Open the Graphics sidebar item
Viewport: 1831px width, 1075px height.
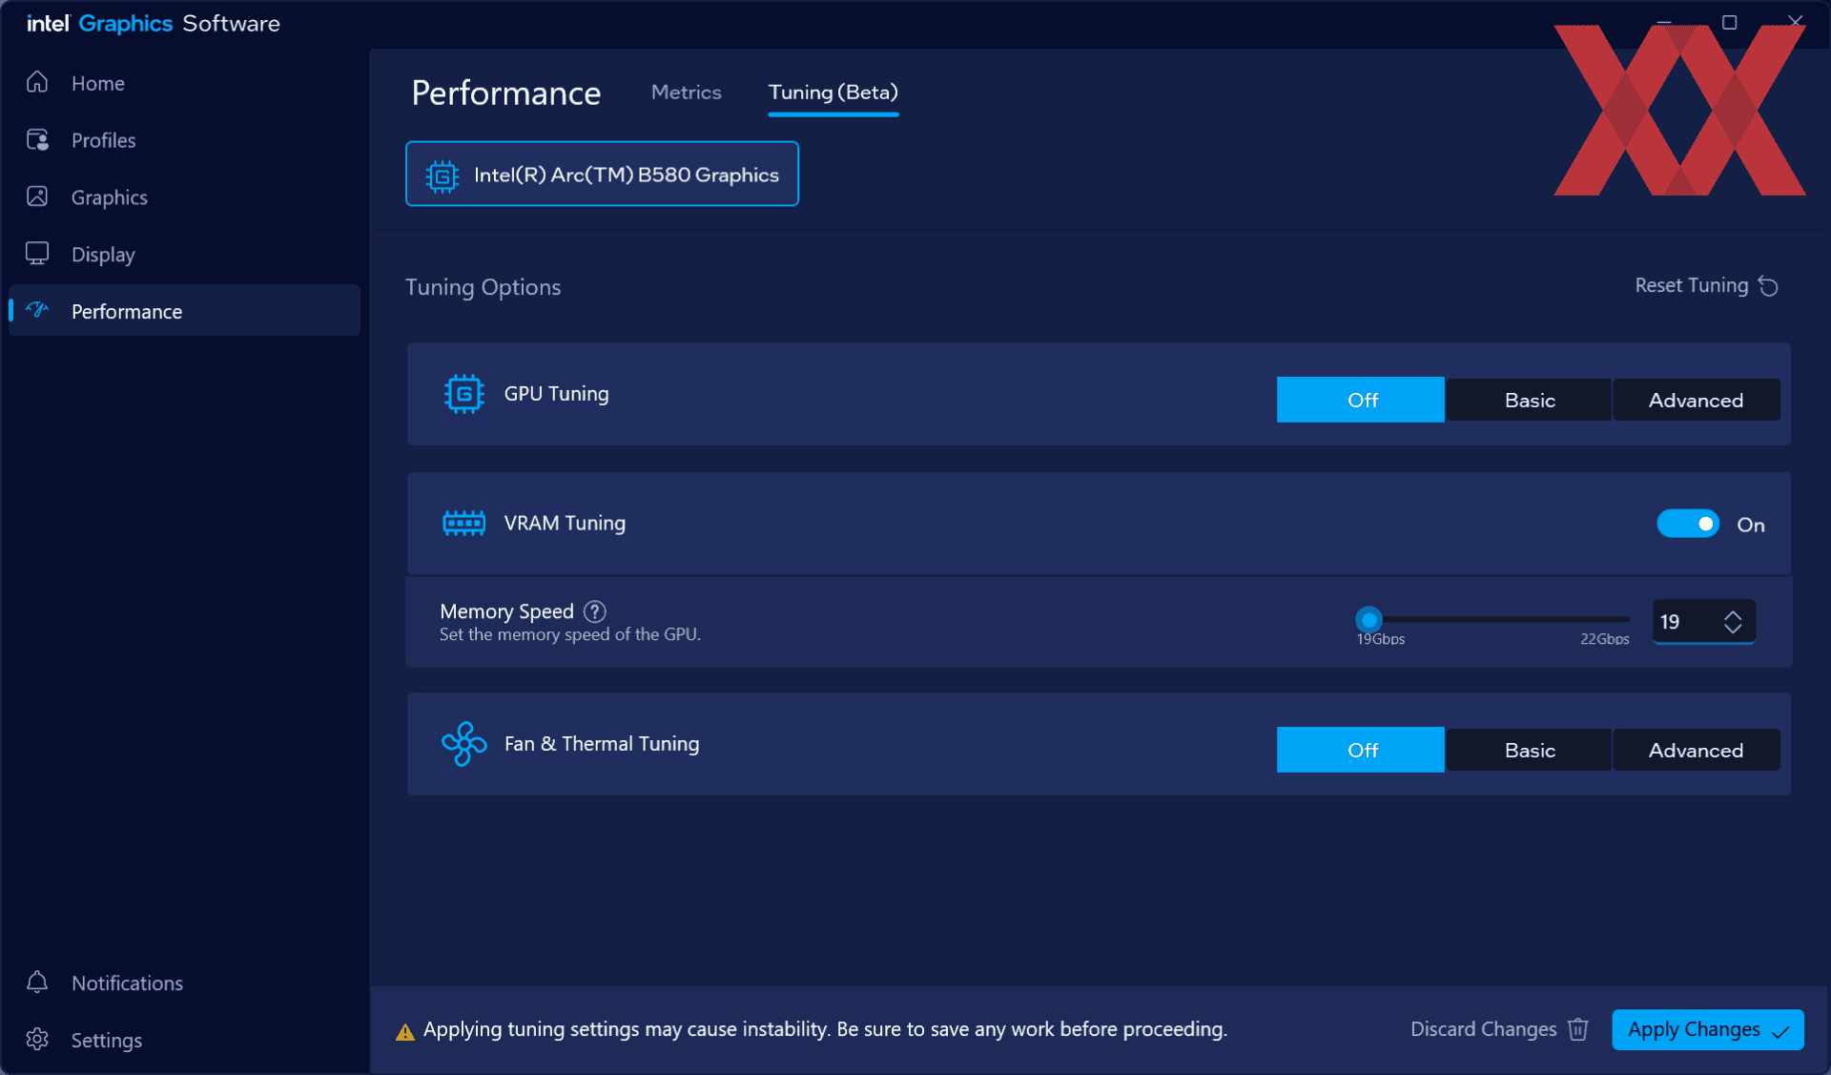tap(184, 197)
